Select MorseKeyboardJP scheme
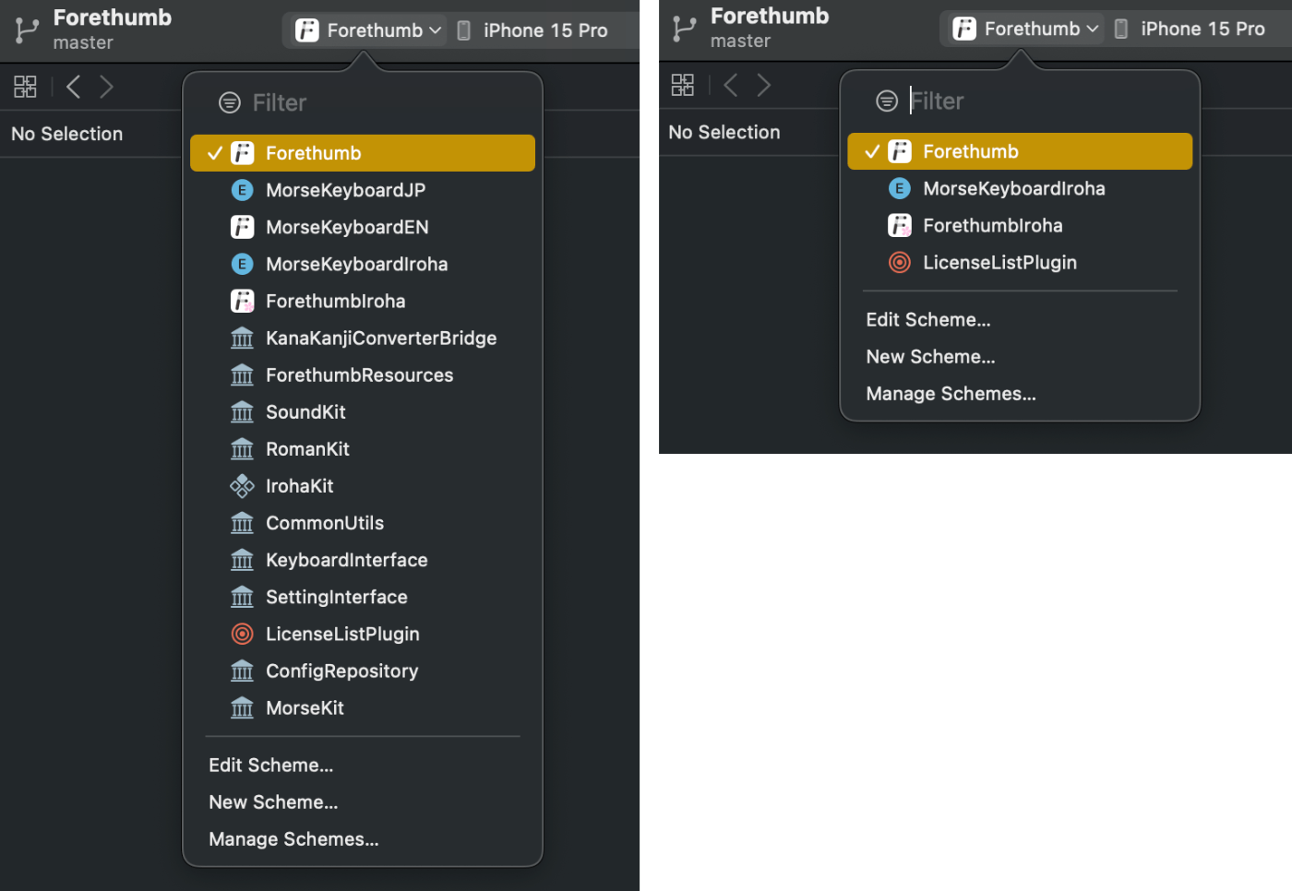The image size is (1292, 891). (x=363, y=190)
